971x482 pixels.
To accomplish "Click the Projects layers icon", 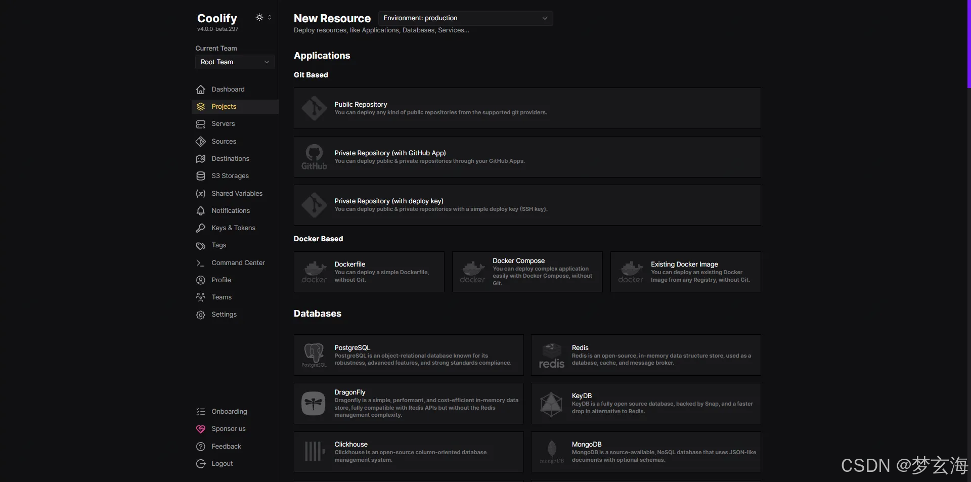I will tap(201, 107).
